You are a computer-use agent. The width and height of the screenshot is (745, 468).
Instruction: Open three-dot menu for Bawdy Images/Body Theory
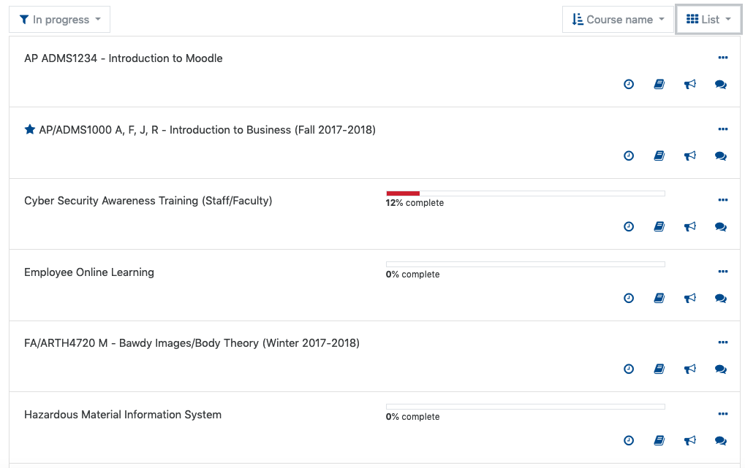pyautogui.click(x=722, y=342)
